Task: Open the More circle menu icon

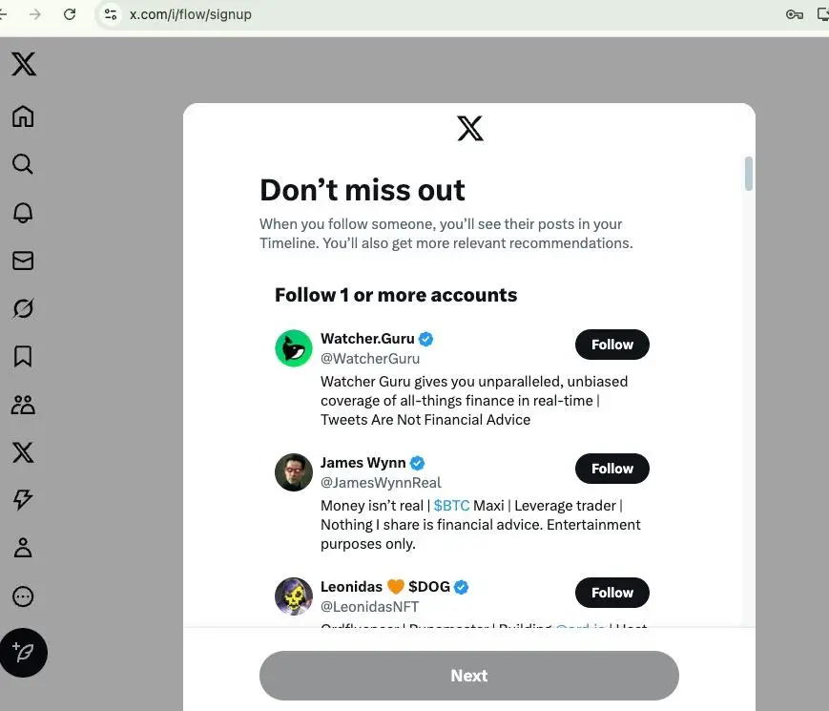Action: [x=23, y=596]
